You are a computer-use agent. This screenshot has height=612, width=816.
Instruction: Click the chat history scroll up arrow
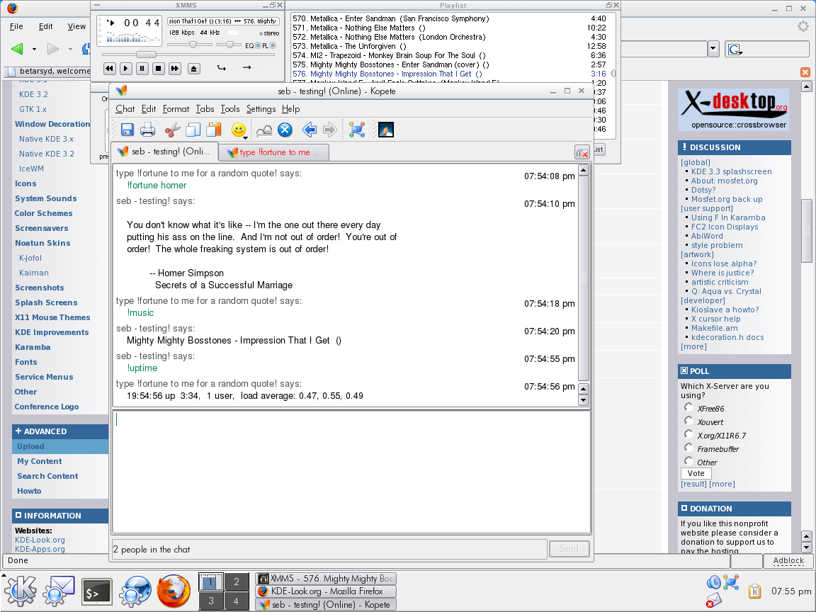click(584, 170)
